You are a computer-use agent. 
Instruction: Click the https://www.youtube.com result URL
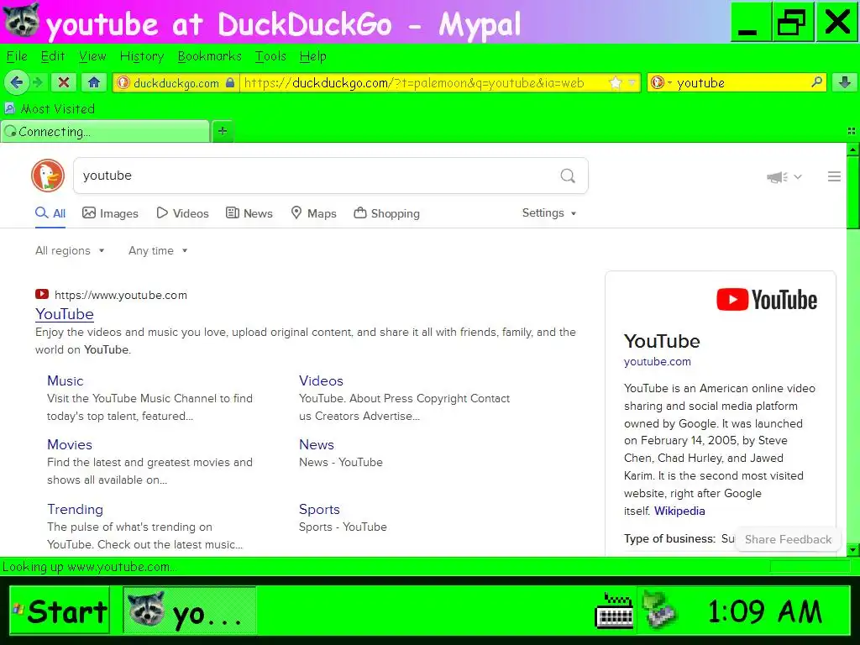121,295
